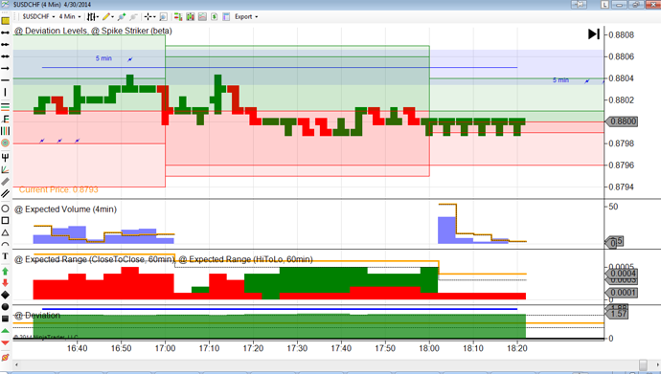
Task: Select the Rectangle drawing tool
Action: point(5,220)
